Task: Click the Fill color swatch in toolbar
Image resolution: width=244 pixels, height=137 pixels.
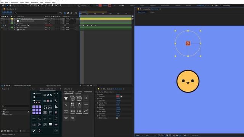Action: [100, 5]
